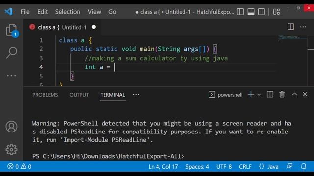Select the TERMINAL panel tab
Screen dimensions: 314x176
112,95
